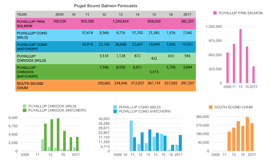270x165 pixels.
Task: Click the PUYALLUP CHINOOK (WILD) row label
Action: coord(31,58)
